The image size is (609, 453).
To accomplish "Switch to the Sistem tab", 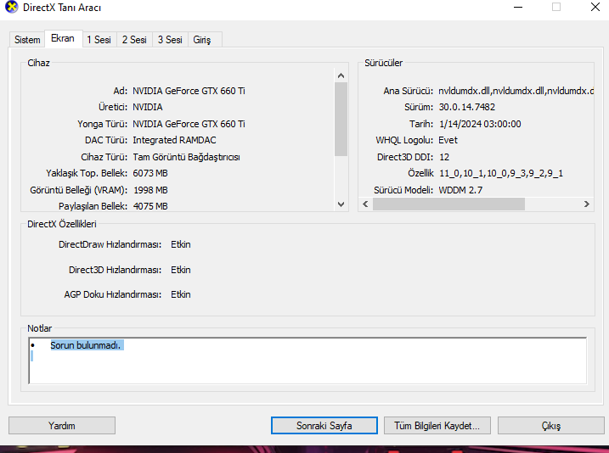I will (27, 40).
